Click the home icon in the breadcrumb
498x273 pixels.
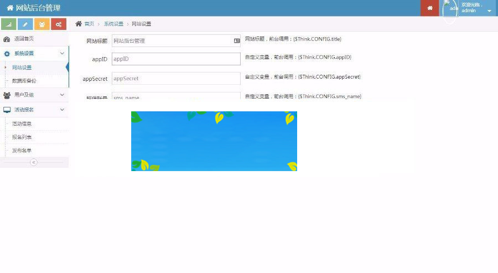[79, 24]
